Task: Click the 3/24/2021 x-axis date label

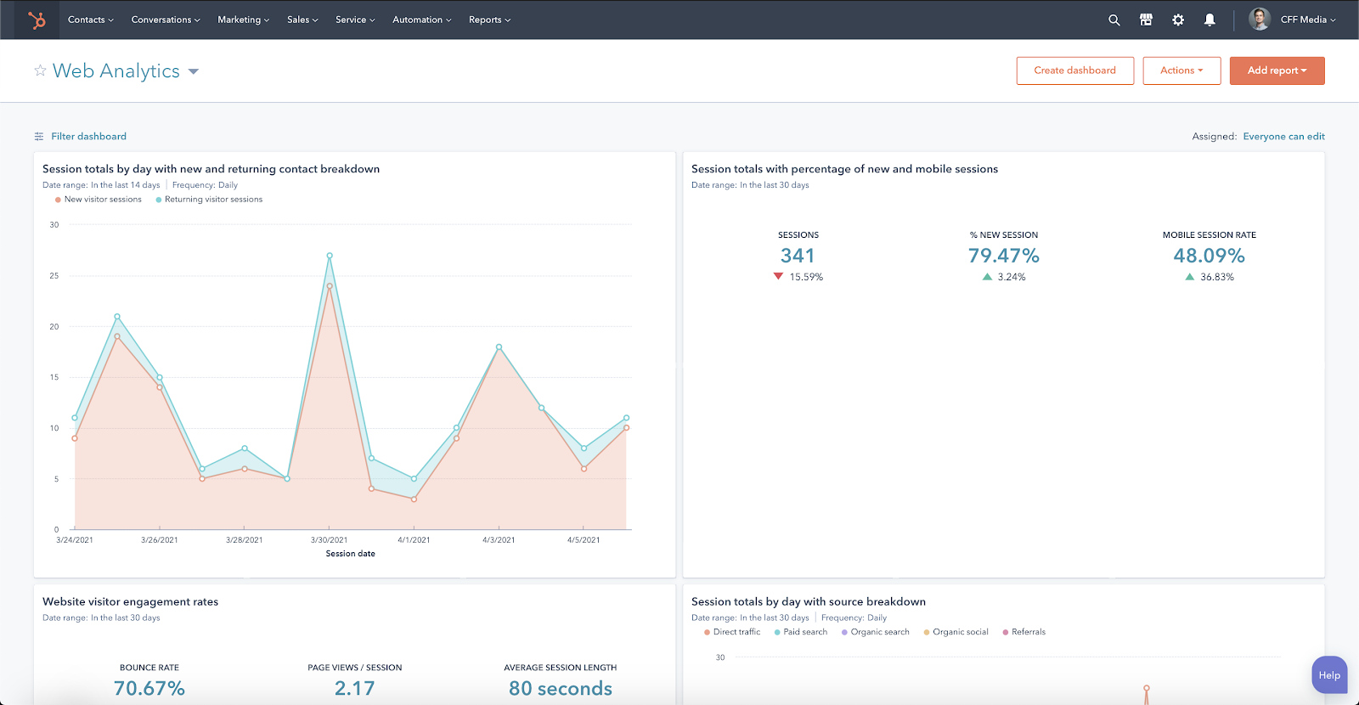Action: coord(75,540)
